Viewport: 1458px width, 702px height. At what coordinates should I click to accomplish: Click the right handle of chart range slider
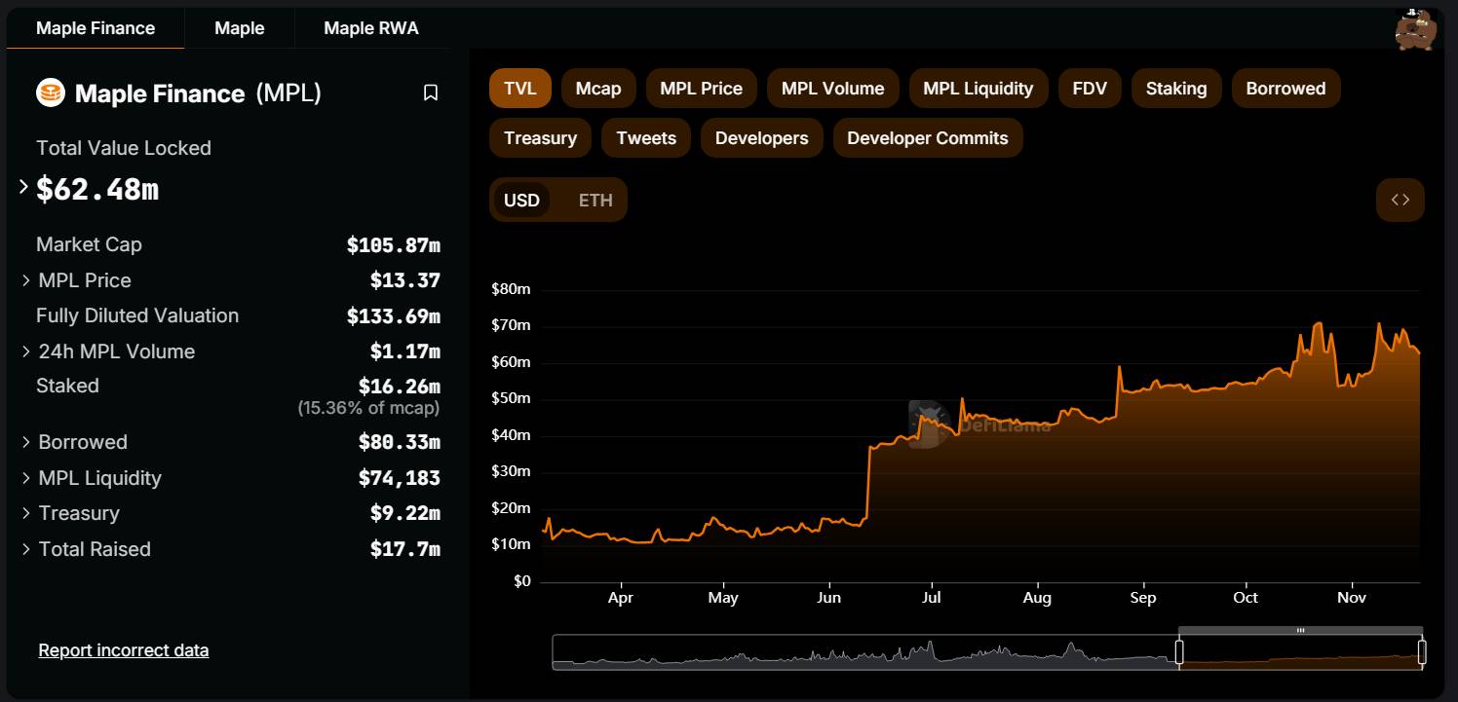[x=1422, y=651]
